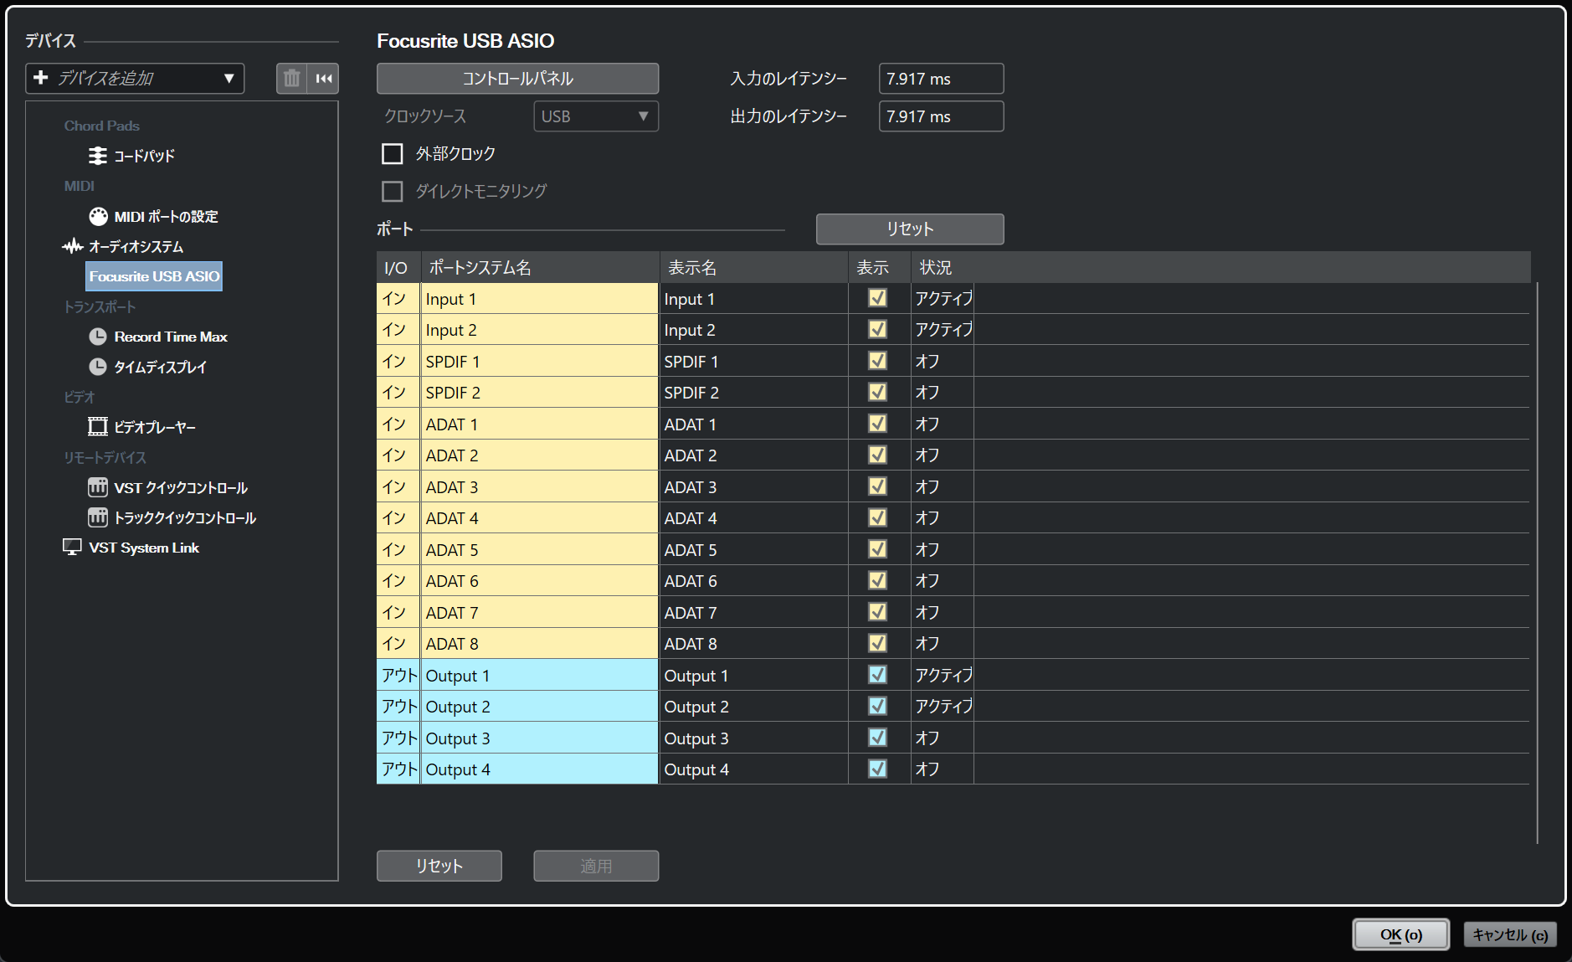
Task: Click display name cell SPDIF 2
Action: coord(753,393)
